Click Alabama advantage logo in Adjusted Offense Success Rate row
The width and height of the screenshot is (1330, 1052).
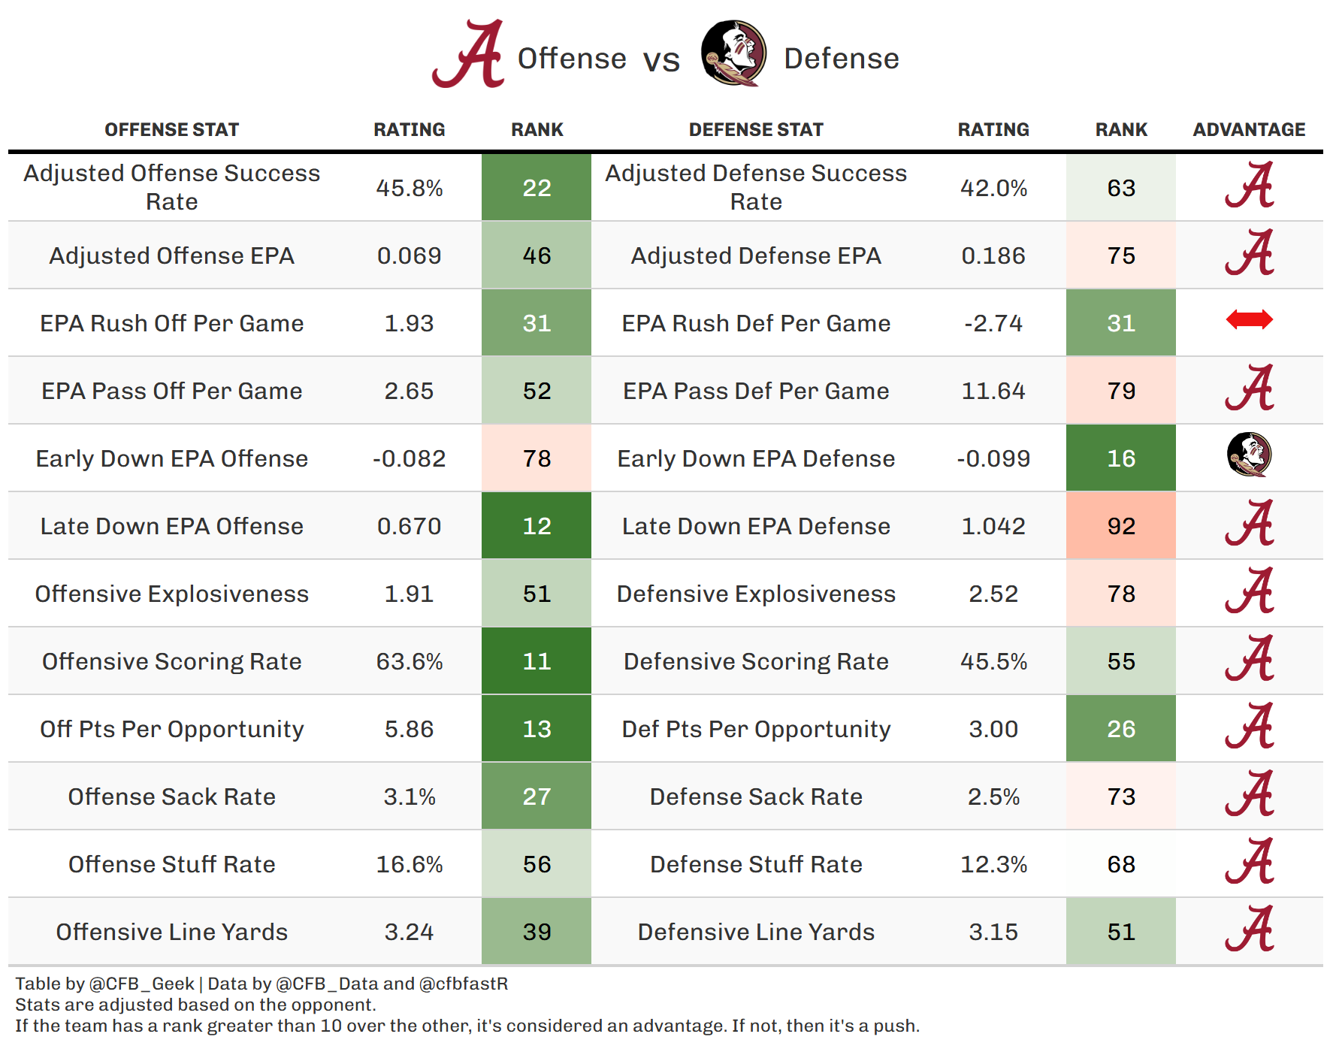click(x=1249, y=185)
